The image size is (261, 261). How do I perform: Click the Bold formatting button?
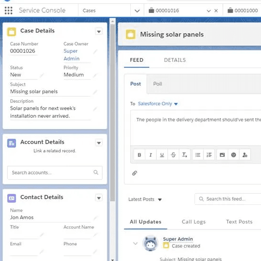pos(139,155)
